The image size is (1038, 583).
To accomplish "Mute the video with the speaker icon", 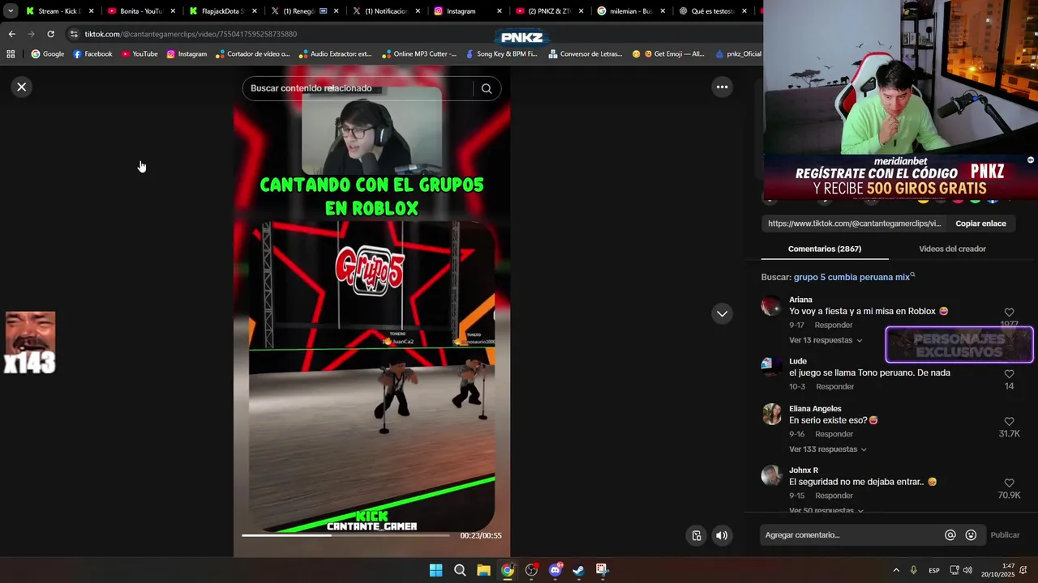I will 722,535.
